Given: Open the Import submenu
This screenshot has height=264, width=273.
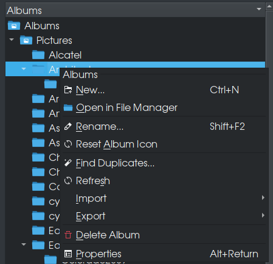Looking at the screenshot, I should point(164,198).
